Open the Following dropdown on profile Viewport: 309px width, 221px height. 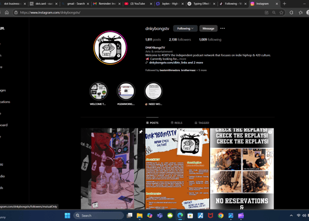pos(185,28)
